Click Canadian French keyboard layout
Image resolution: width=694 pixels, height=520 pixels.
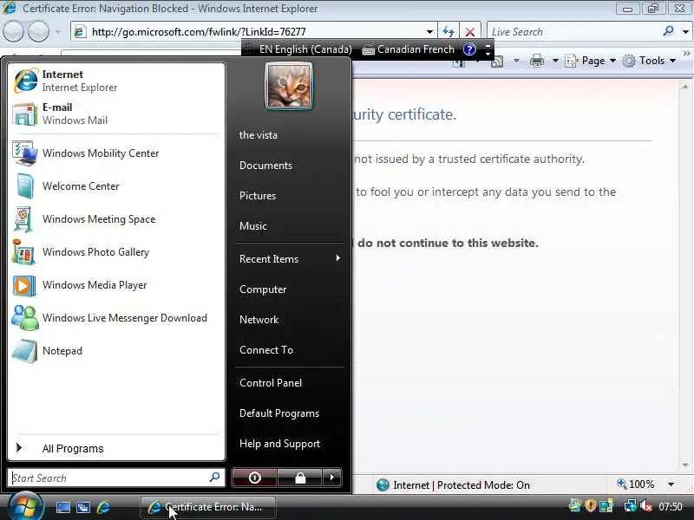409,49
